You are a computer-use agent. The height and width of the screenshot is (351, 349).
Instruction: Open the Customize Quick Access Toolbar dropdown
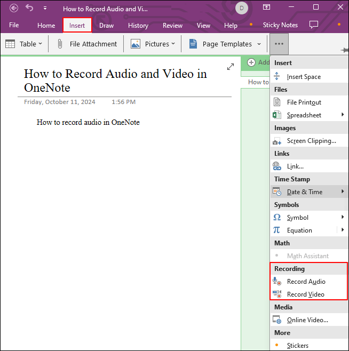[x=45, y=9]
